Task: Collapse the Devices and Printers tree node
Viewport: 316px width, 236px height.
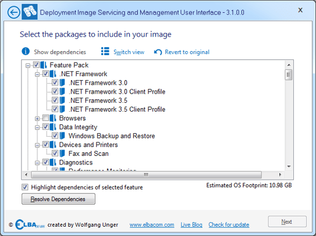Action: (x=37, y=145)
